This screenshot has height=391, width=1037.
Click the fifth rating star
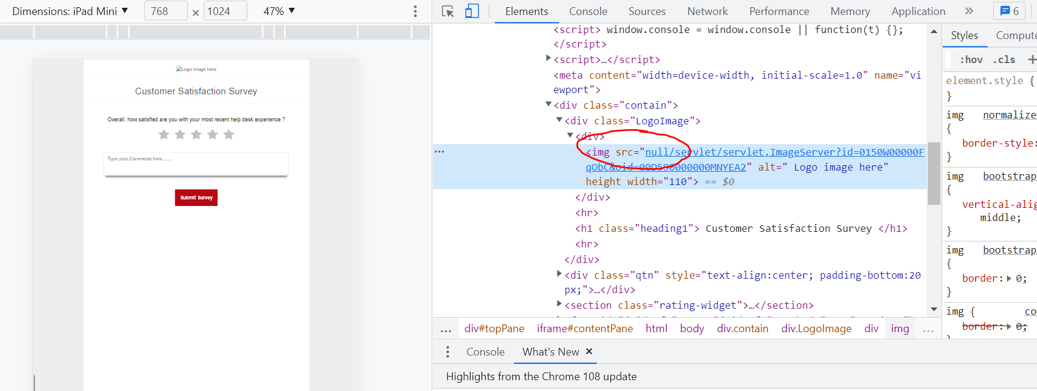(229, 135)
